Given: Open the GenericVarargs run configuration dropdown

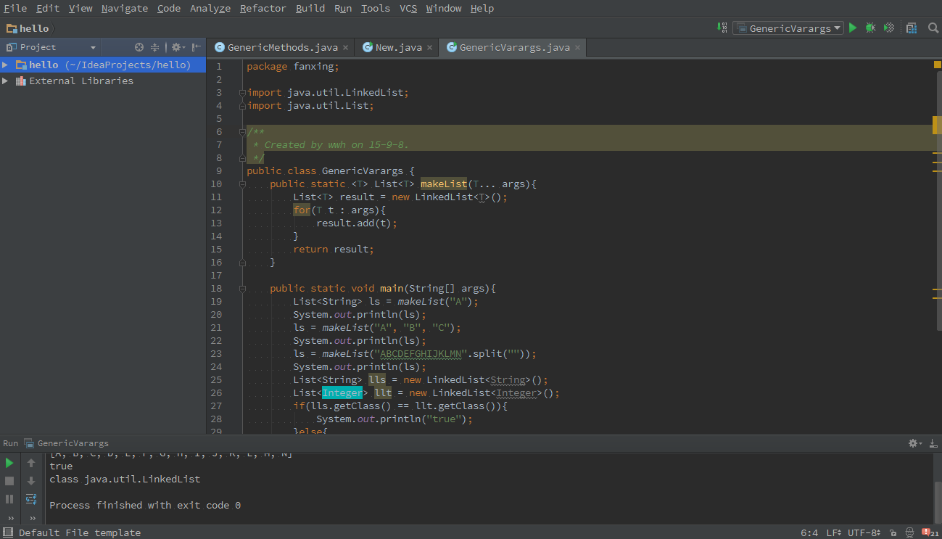Looking at the screenshot, I should pos(788,28).
